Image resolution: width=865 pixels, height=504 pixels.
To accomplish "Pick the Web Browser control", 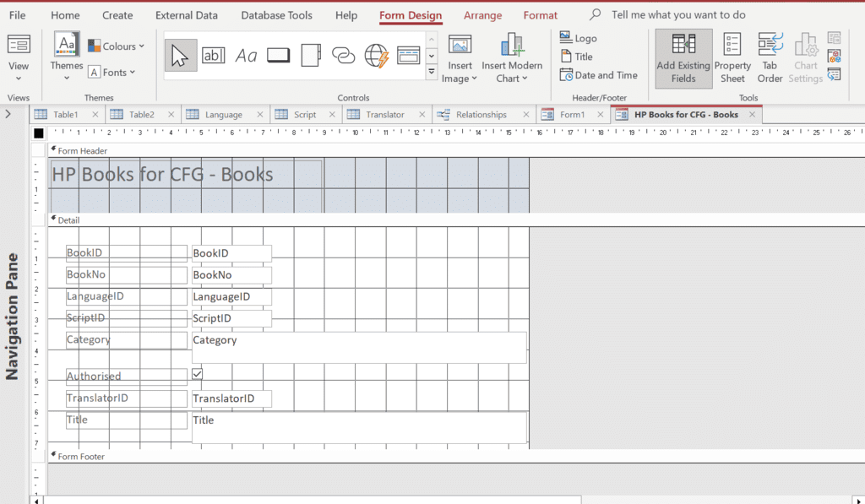I will click(376, 56).
